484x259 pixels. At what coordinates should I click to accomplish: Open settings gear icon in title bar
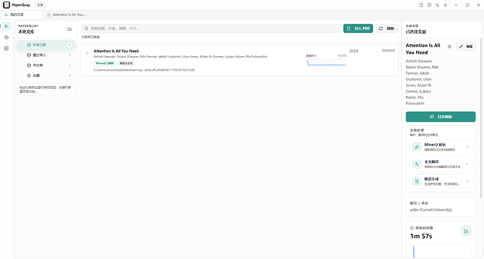pyautogui.click(x=445, y=5)
